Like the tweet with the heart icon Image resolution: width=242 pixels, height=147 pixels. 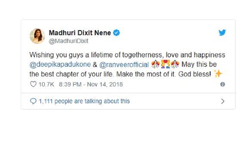click(33, 84)
